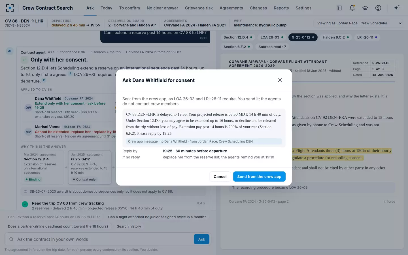
Task: Switch to the Ask tab
Action: (90, 8)
